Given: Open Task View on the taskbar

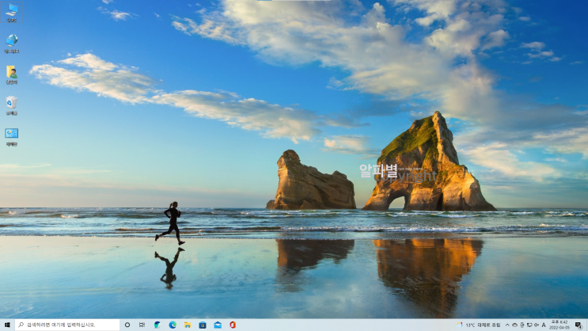Looking at the screenshot, I should 142,325.
